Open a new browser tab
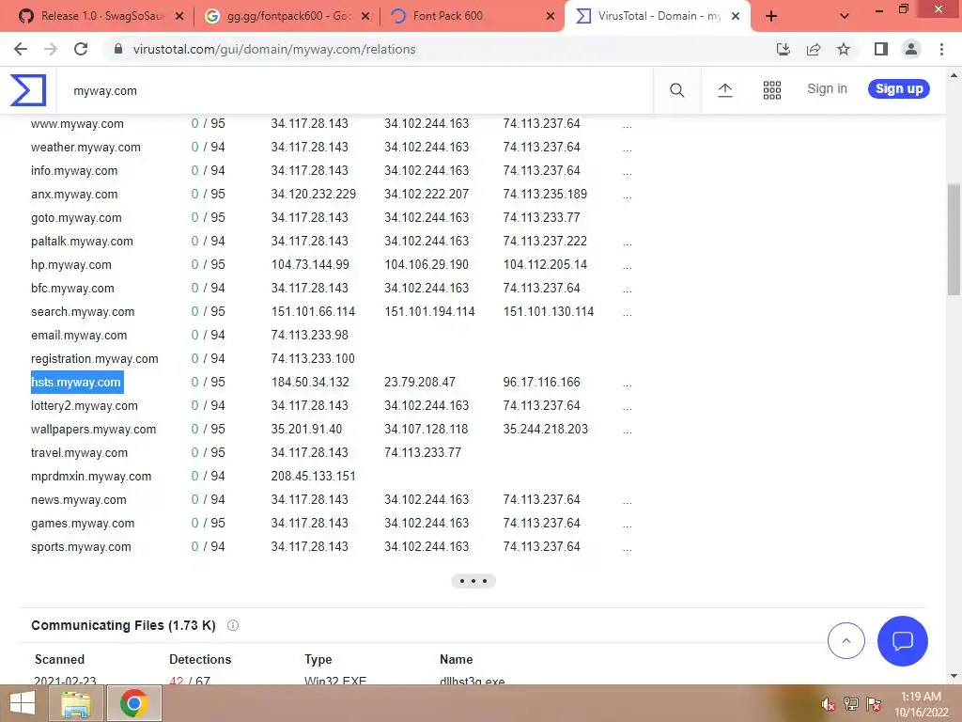 (x=771, y=17)
